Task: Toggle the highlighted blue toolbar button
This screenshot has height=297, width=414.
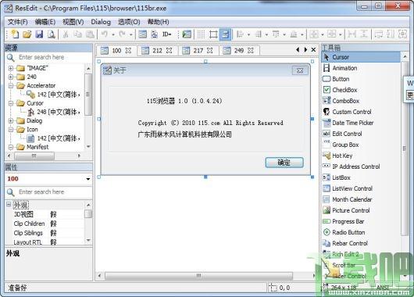Action: coord(225,34)
